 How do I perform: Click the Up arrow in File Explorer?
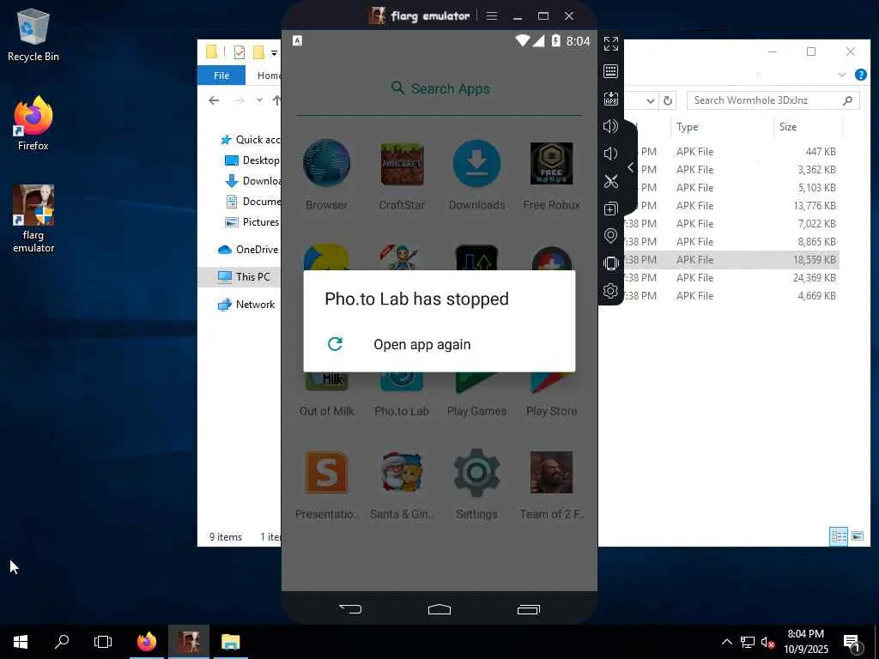click(276, 100)
